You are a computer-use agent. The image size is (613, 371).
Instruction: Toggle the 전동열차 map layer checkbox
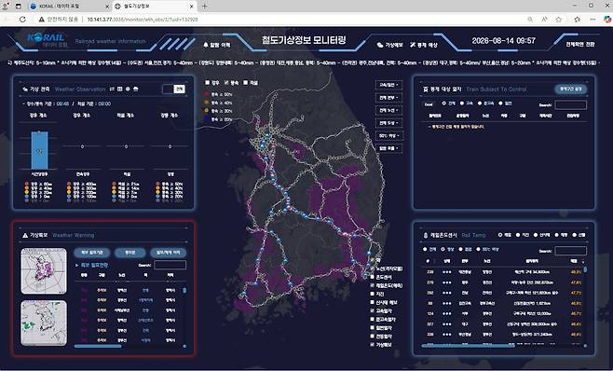tap(373, 337)
